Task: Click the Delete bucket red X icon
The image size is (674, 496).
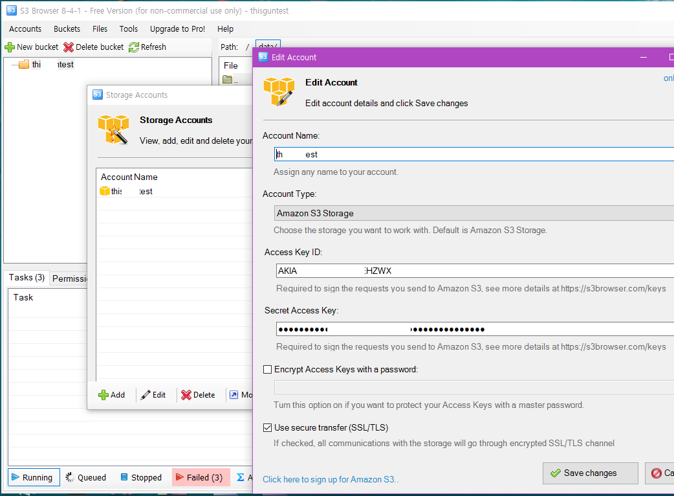Action: coord(69,47)
